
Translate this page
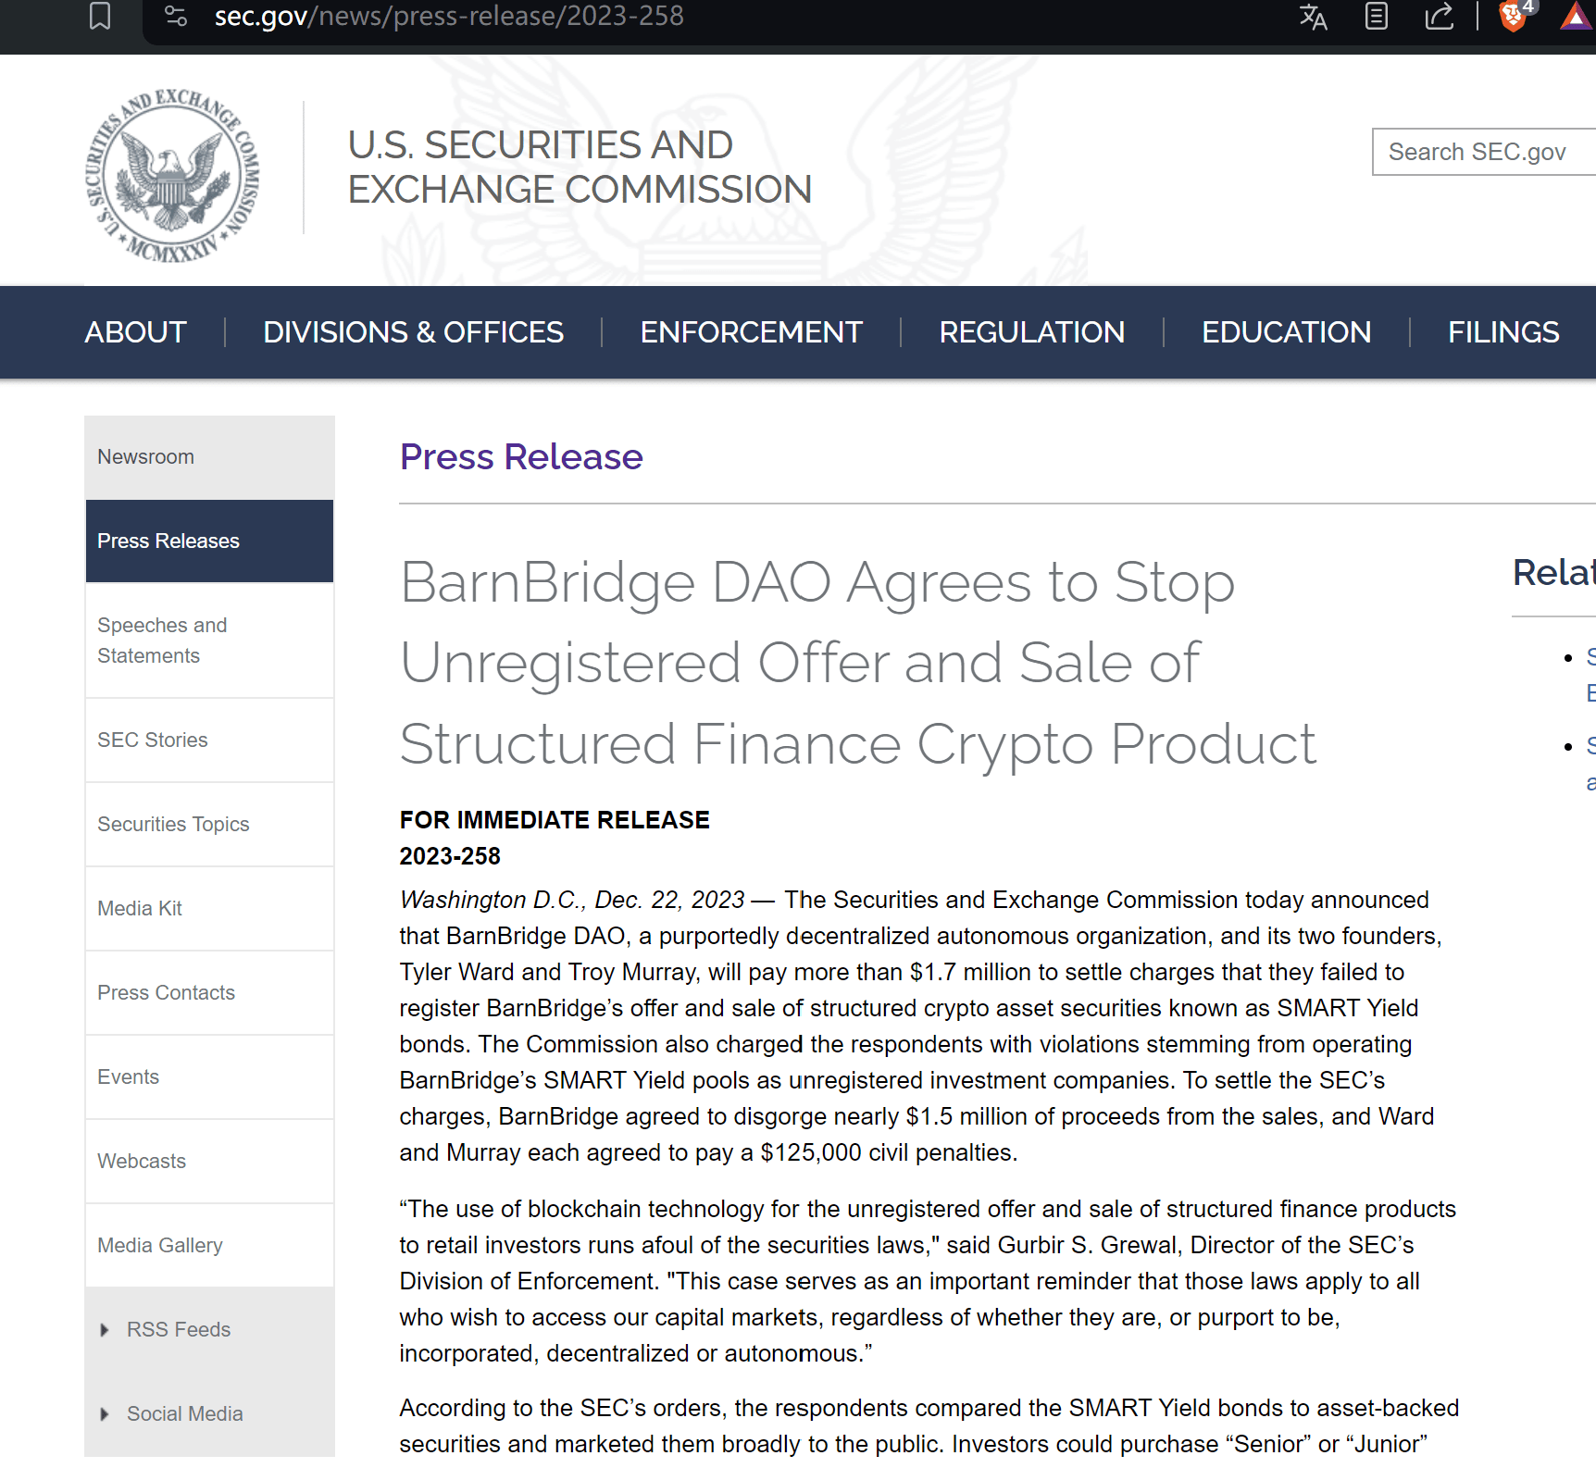point(1313,16)
